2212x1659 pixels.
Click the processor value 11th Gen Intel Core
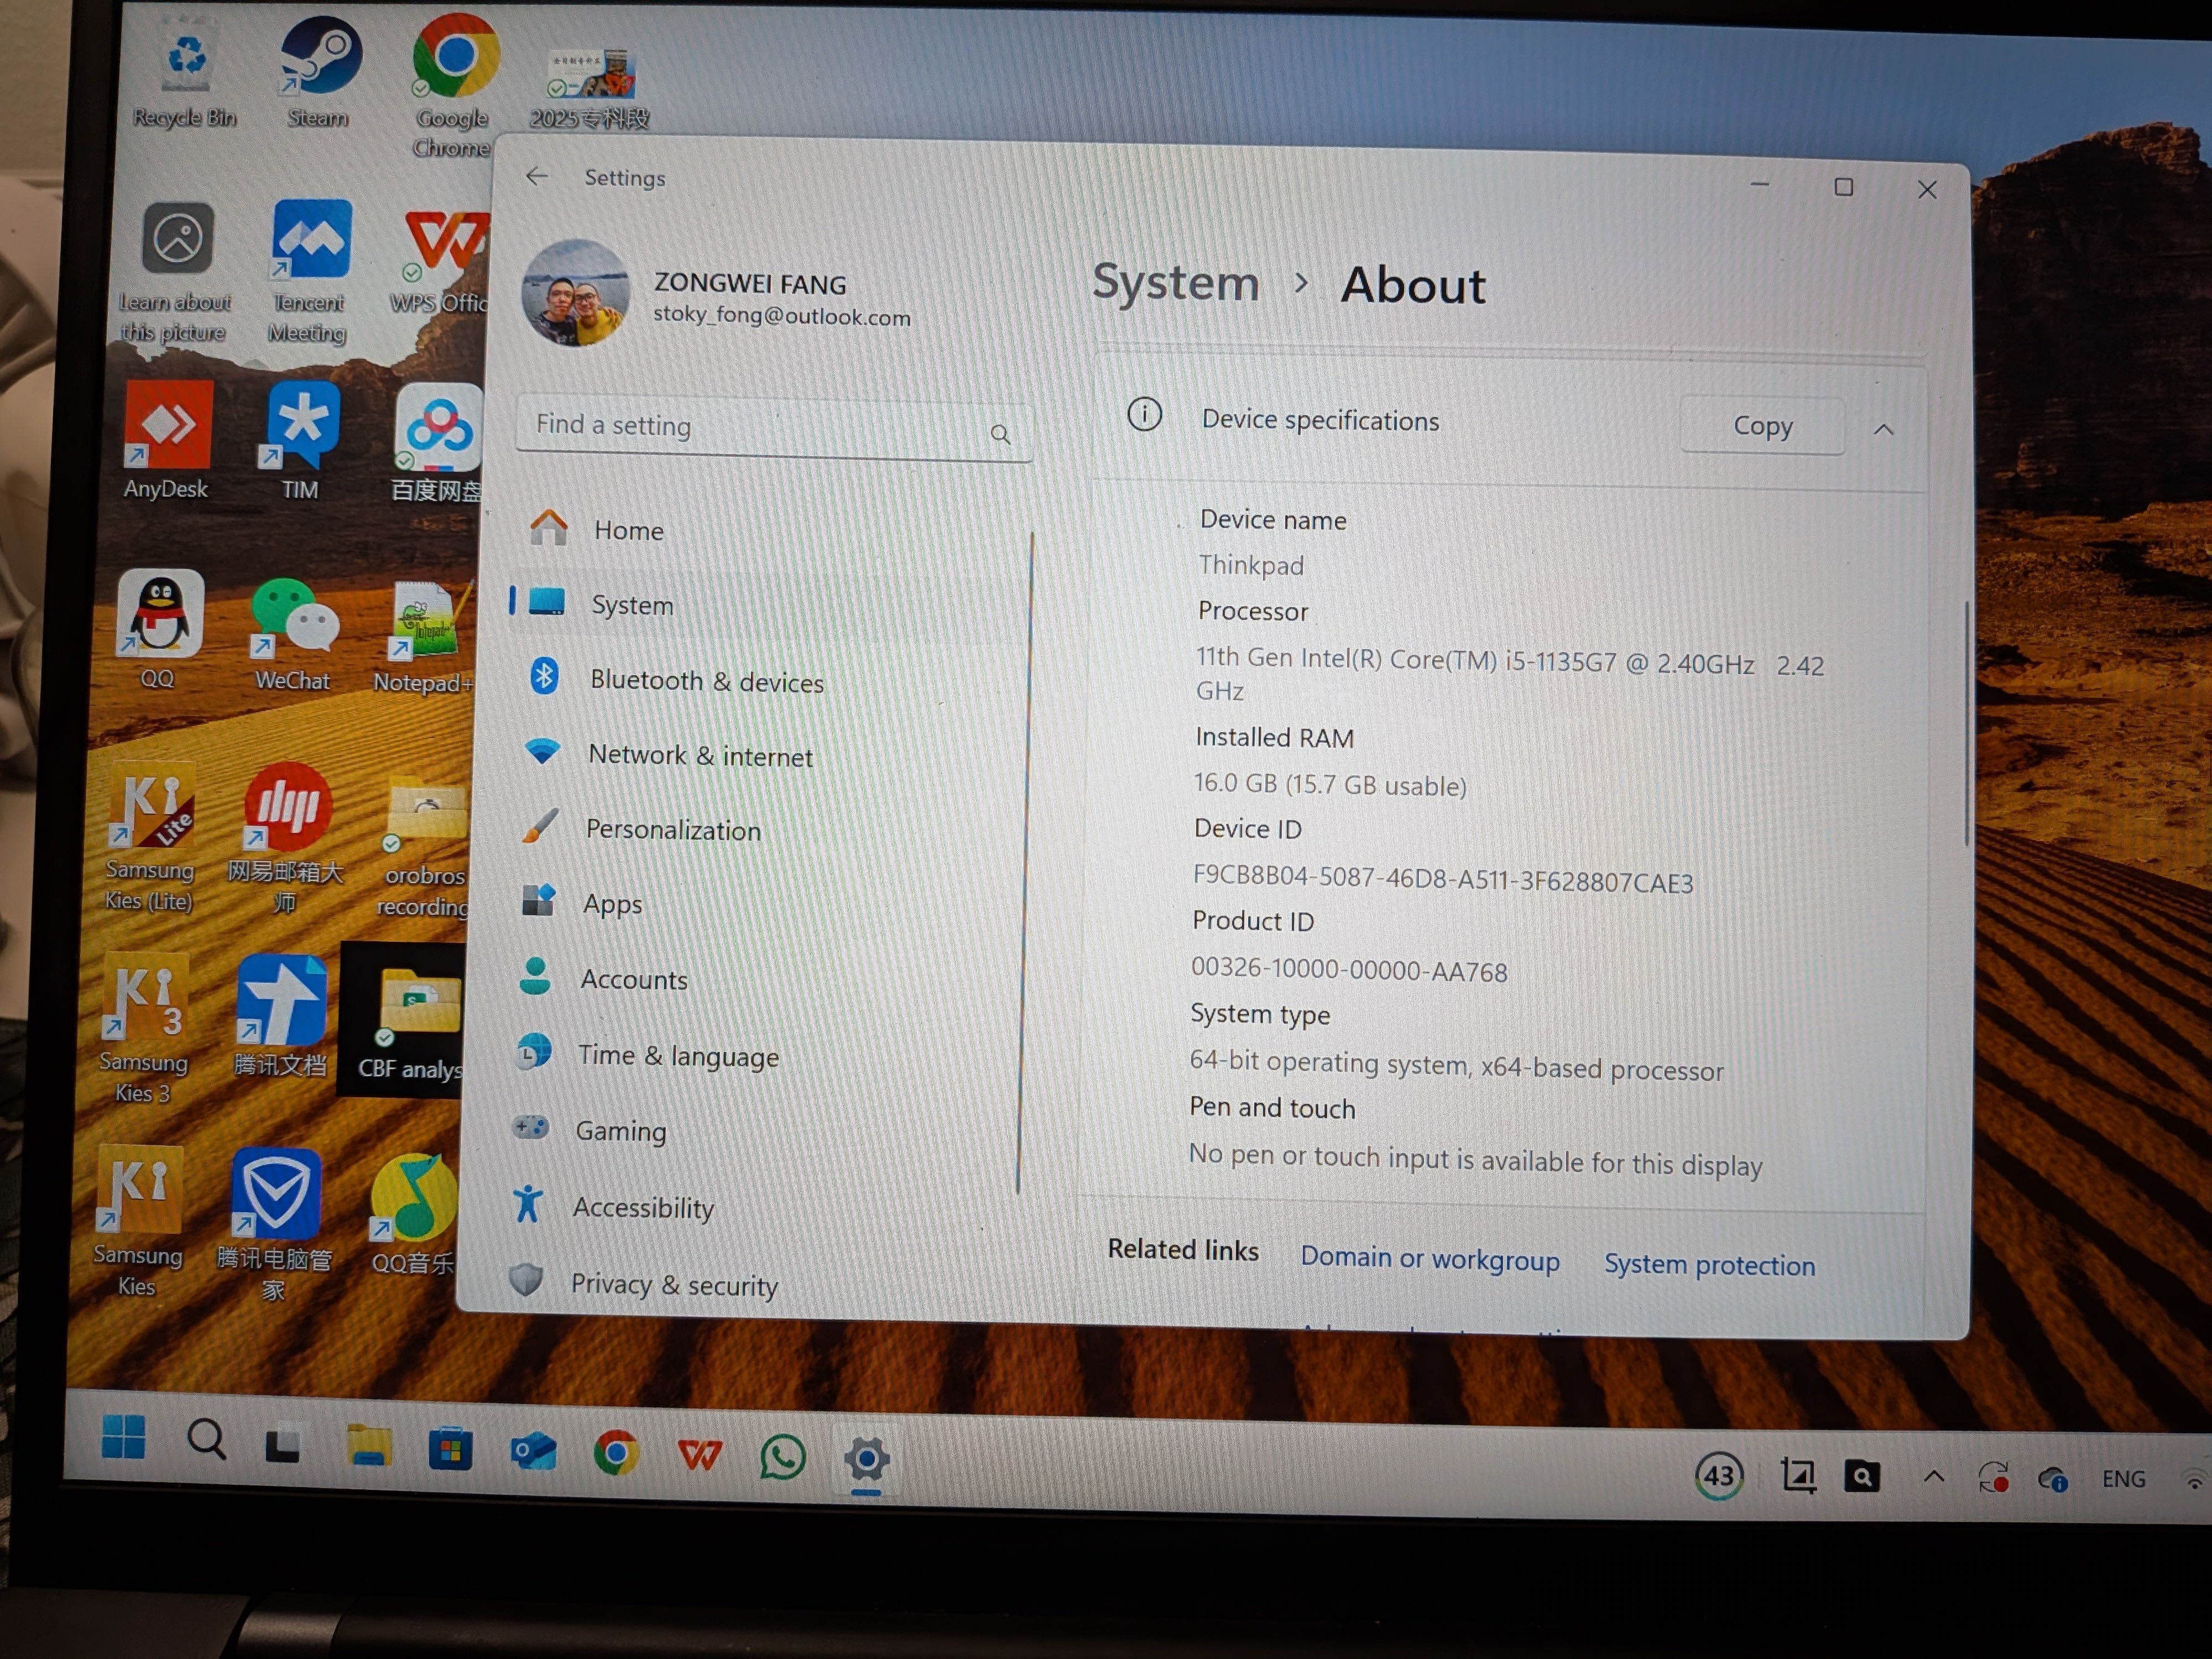[1510, 674]
